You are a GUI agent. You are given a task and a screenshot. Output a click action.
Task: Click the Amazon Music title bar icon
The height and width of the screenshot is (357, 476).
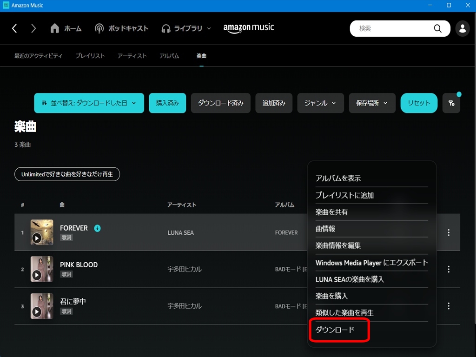[x=6, y=5]
